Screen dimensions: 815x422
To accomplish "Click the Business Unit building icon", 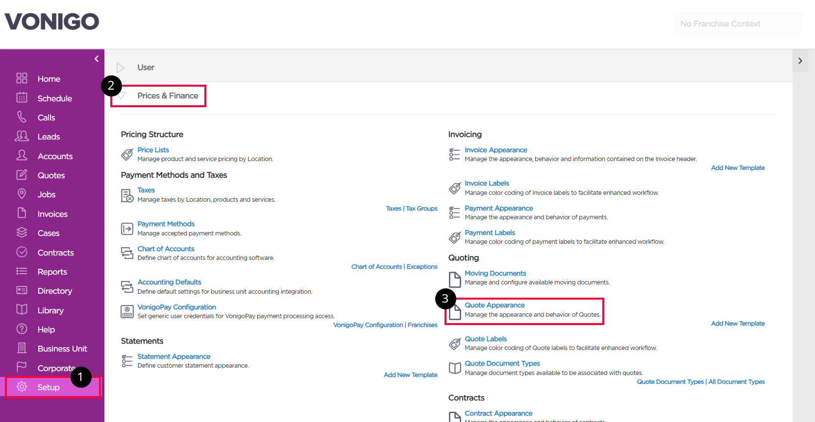I will point(22,348).
